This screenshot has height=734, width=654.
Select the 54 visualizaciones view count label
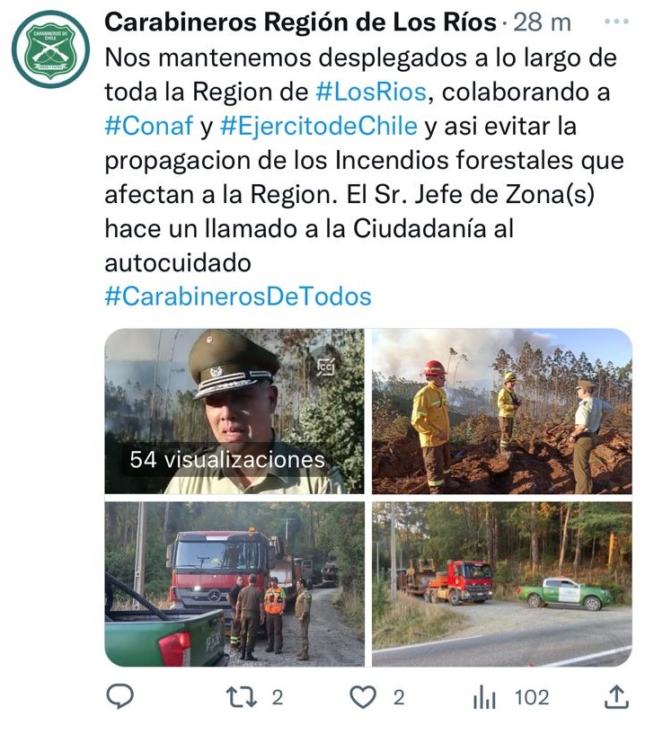click(227, 460)
